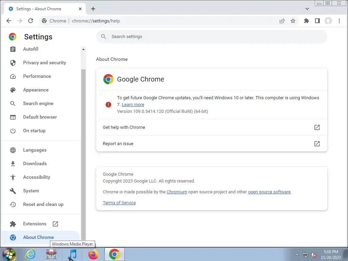Click the forward navigation arrow
The height and width of the screenshot is (261, 348).
(20, 21)
